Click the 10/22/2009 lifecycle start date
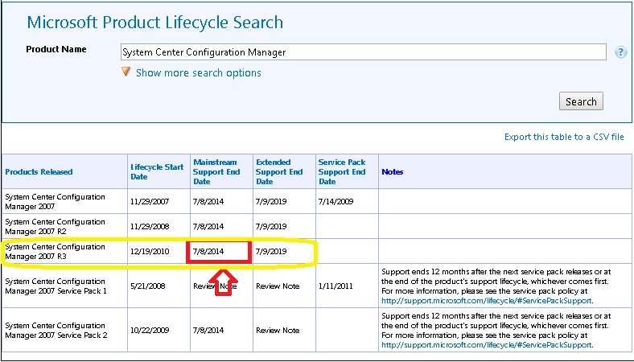634x362 pixels. tap(150, 331)
